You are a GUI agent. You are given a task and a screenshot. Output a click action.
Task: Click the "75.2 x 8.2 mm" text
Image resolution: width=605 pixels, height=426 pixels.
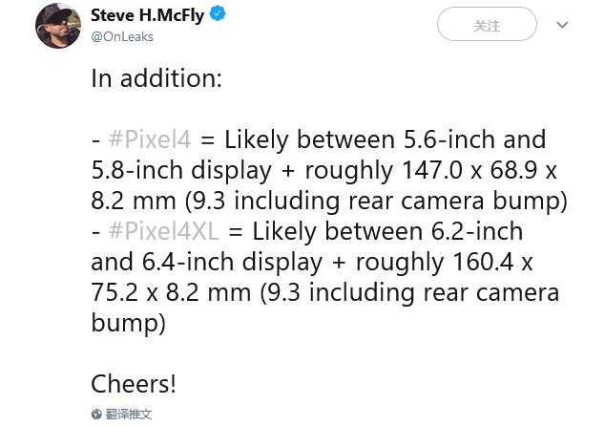[172, 293]
